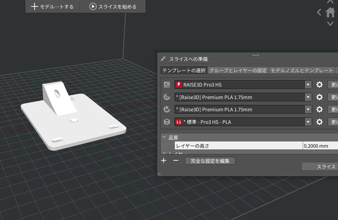Click the 完全な設定を編集 button
This screenshot has width=338, height=220.
[x=210, y=161]
